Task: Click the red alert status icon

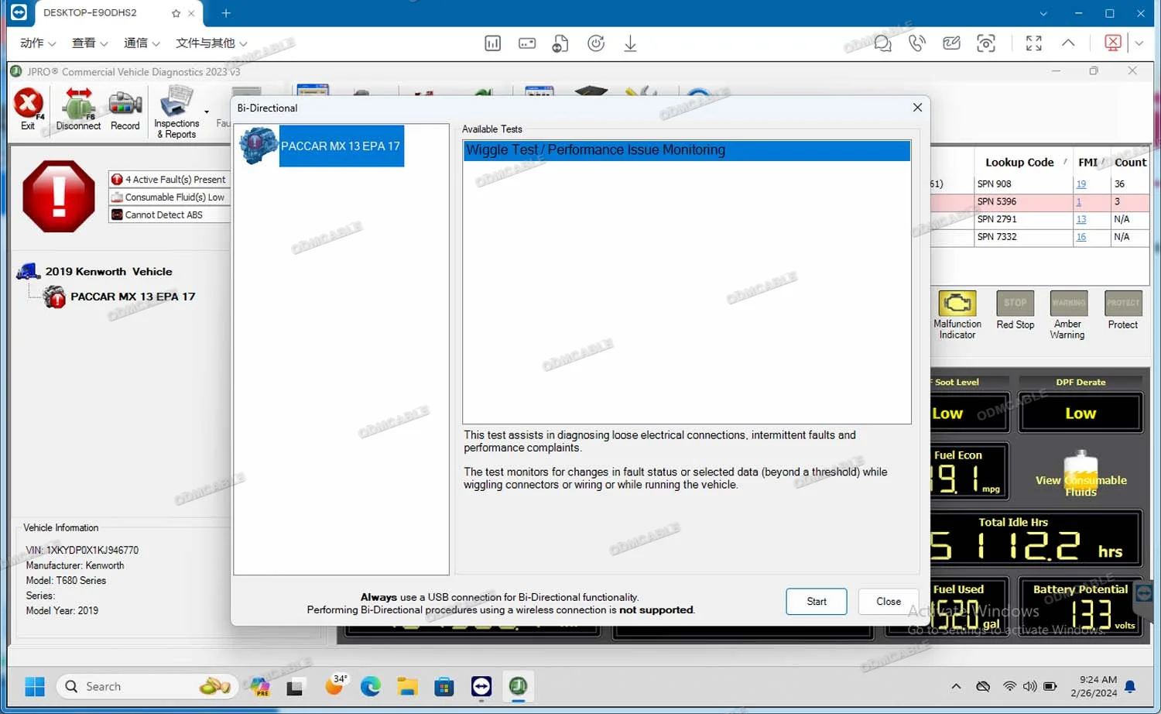Action: (59, 196)
